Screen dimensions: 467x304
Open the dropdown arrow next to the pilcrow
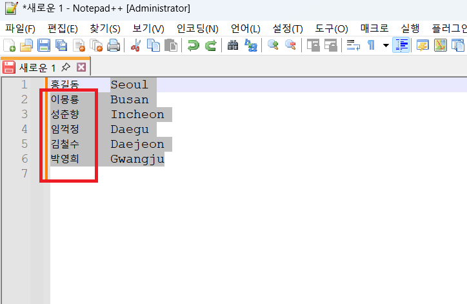pos(386,46)
